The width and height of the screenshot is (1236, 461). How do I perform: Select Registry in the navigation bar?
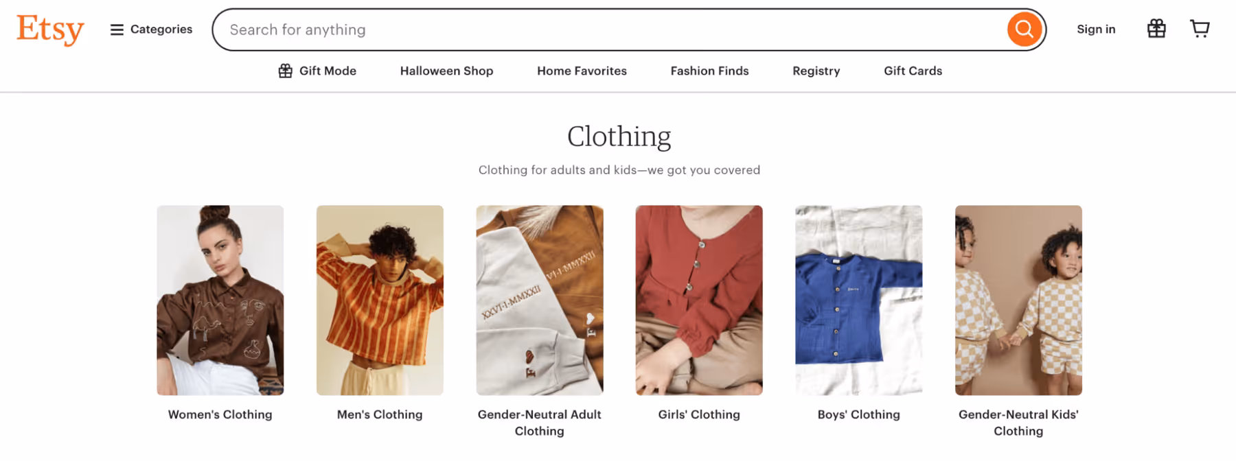click(816, 71)
